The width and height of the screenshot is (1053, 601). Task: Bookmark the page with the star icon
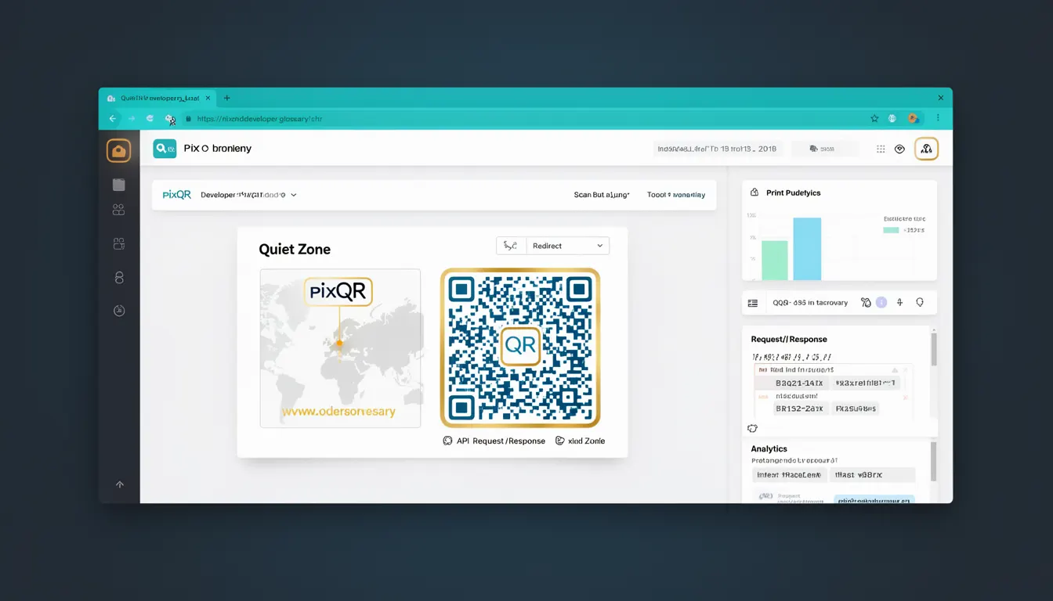(874, 119)
